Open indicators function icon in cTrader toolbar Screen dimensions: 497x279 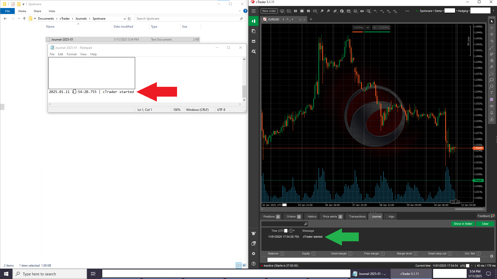tap(342, 11)
